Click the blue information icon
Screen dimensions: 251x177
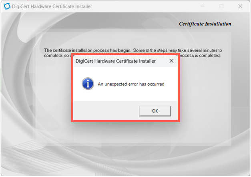pyautogui.click(x=88, y=84)
